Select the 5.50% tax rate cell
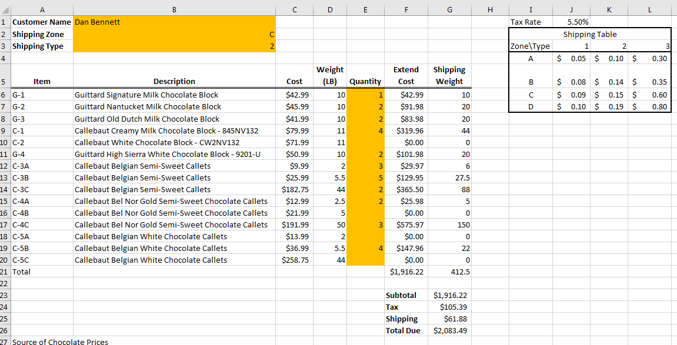Viewport: 677px width, 345px height. click(x=570, y=22)
